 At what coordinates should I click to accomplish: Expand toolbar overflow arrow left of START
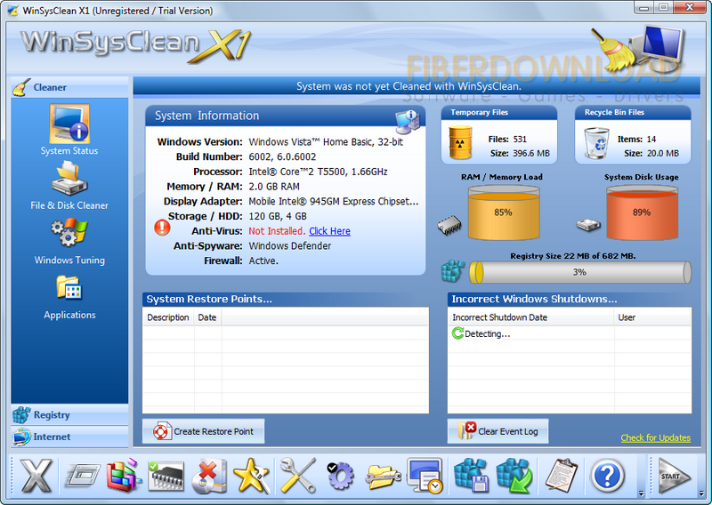click(641, 493)
